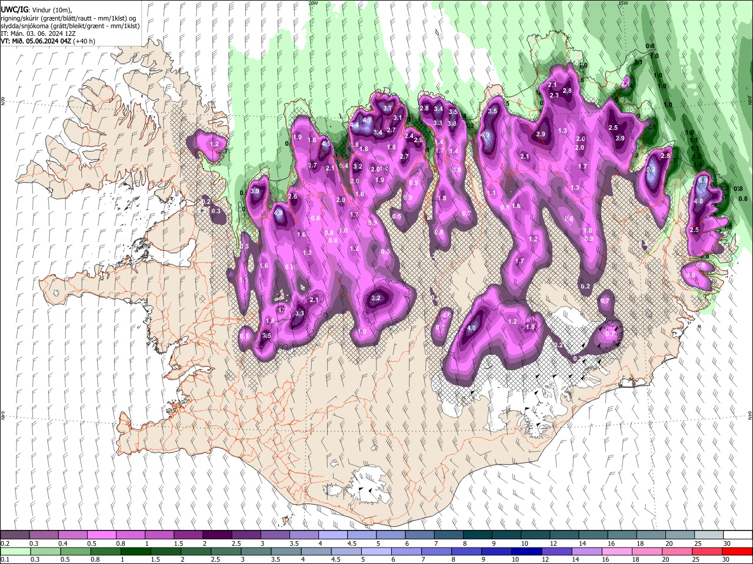The image size is (753, 564).
Task: Click the 3.7 precipitation value on the map
Action: [388, 109]
